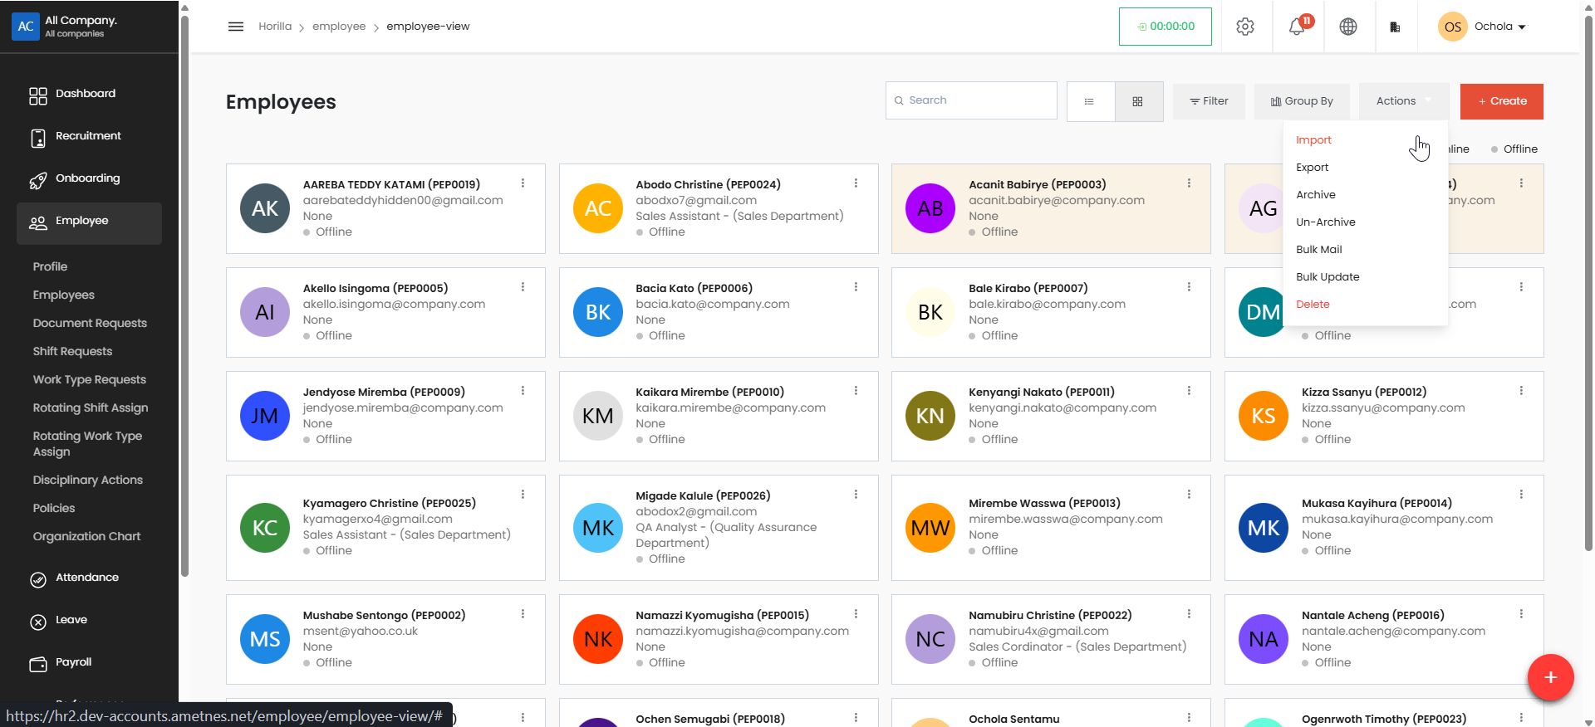Choose Delete from Actions menu
The height and width of the screenshot is (727, 1595).
pyautogui.click(x=1313, y=305)
